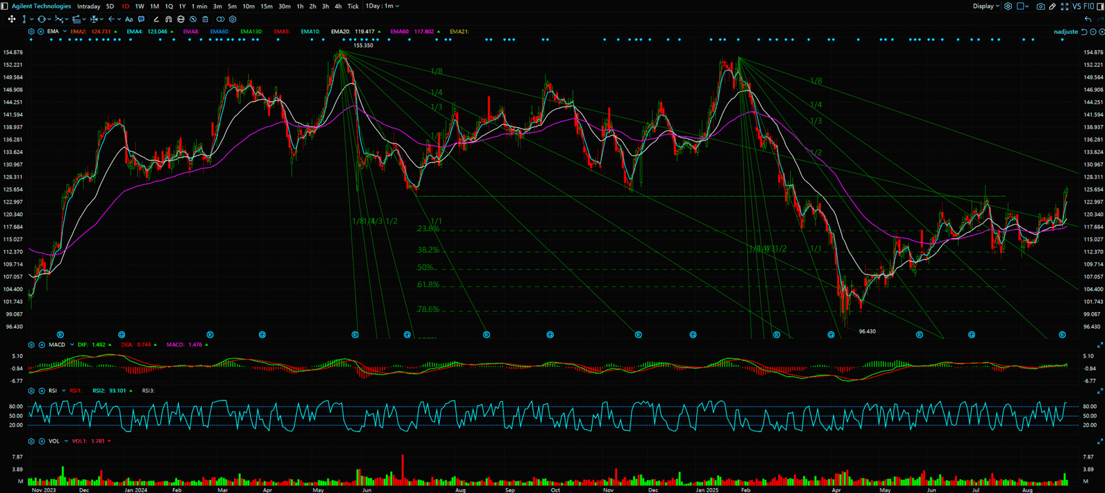1105x493 pixels.
Task: Toggle the right sidebar panel
Action: (1099, 6)
